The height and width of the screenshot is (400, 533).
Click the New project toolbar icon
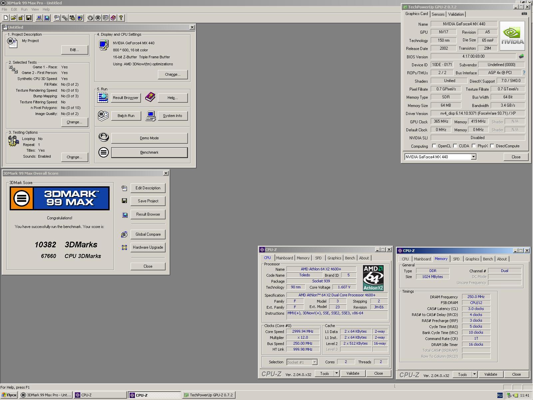[6, 18]
